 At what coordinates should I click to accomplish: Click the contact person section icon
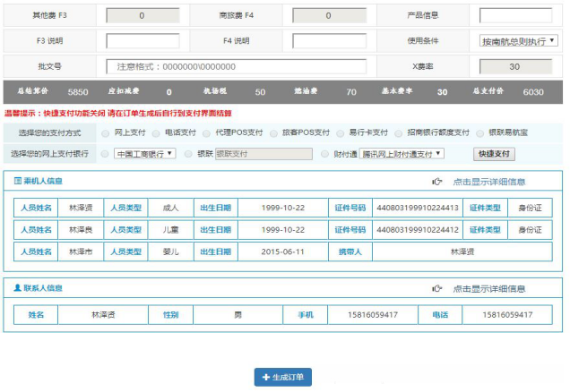pos(17,288)
